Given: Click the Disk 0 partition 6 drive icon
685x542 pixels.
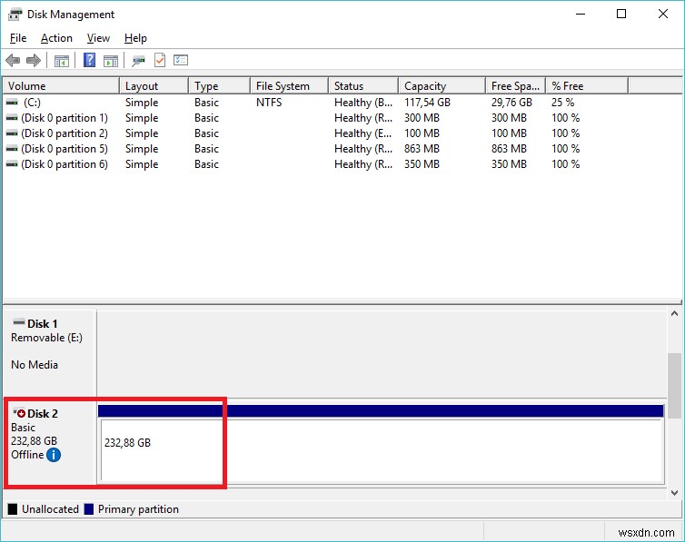Looking at the screenshot, I should (12, 164).
